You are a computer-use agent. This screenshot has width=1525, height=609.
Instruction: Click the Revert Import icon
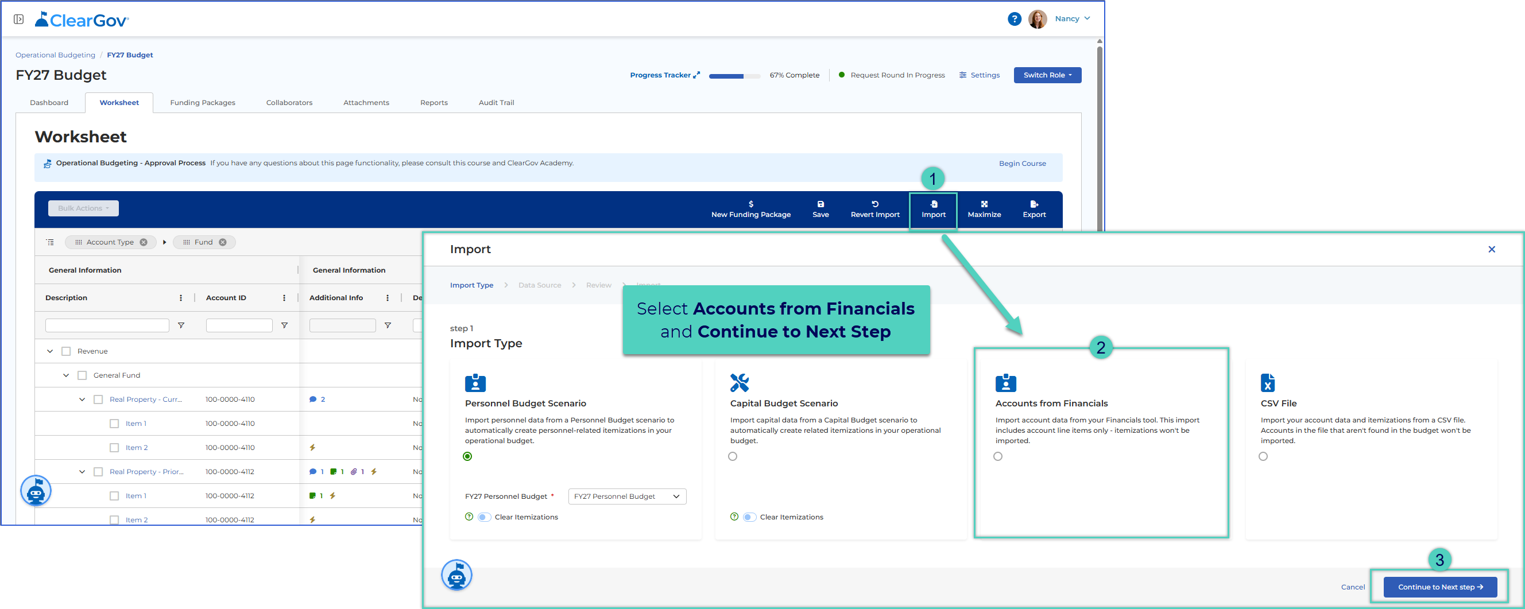click(874, 204)
